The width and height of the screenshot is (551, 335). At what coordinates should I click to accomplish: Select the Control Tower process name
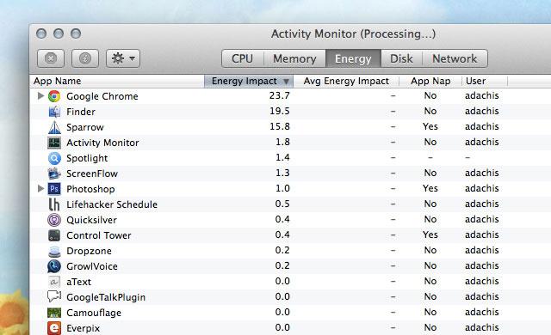[99, 235]
